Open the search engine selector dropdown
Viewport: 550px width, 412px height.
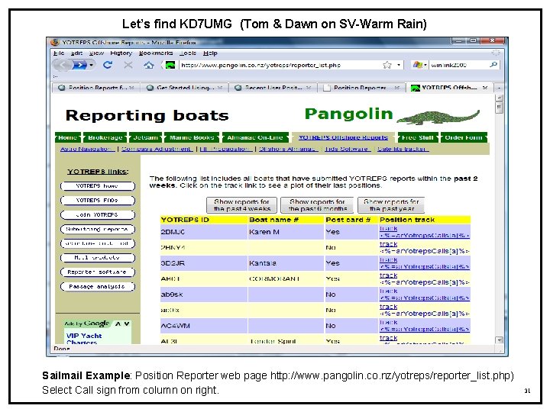pos(425,65)
